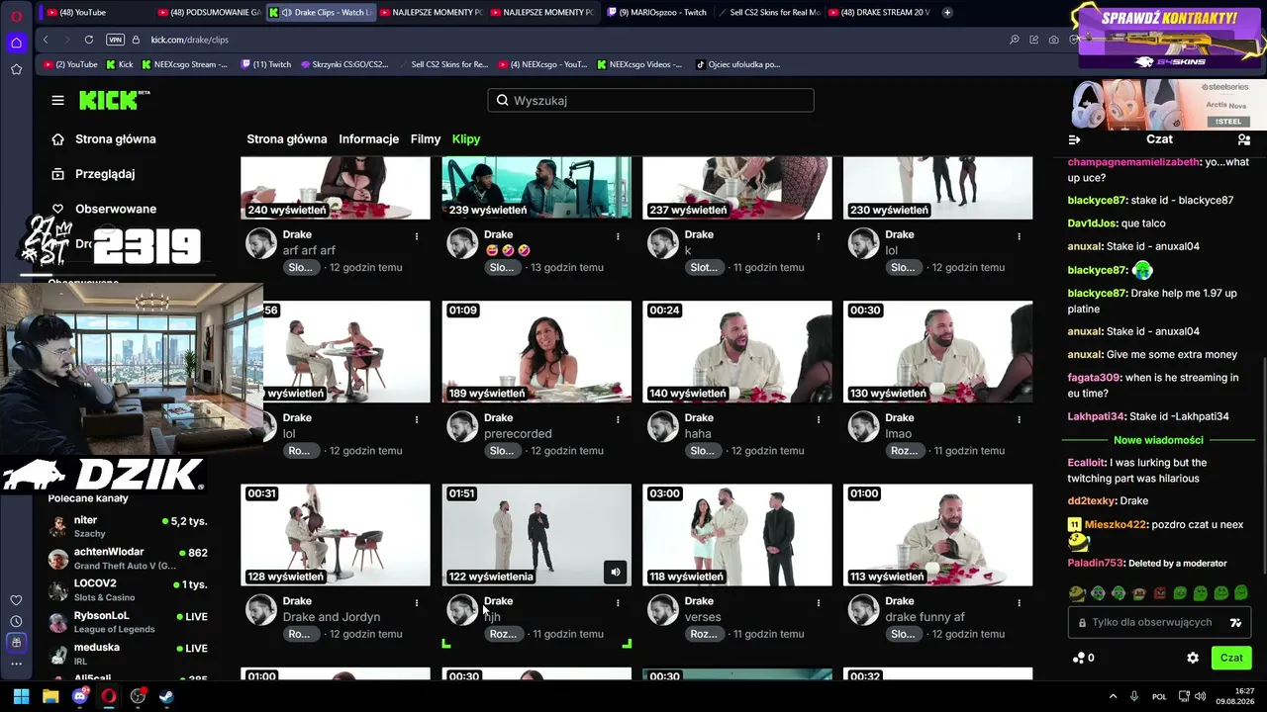Click the green Czat send button
Screen dimensions: 1267x712
(x=1231, y=658)
